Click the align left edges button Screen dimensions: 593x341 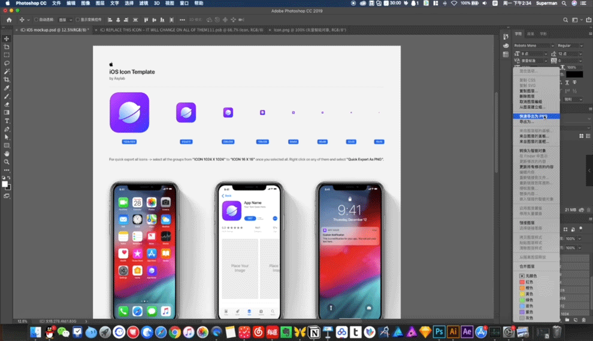(x=110, y=20)
